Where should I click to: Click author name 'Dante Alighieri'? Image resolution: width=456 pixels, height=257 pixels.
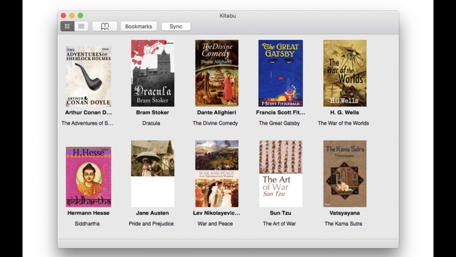coord(216,112)
